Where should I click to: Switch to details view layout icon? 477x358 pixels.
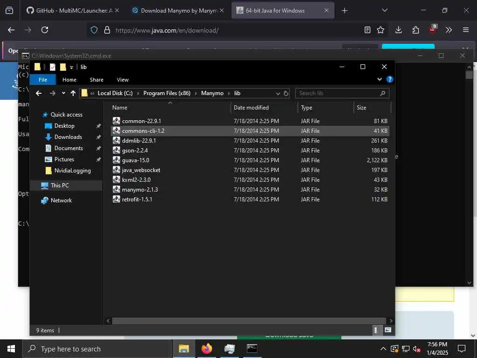(x=376, y=330)
